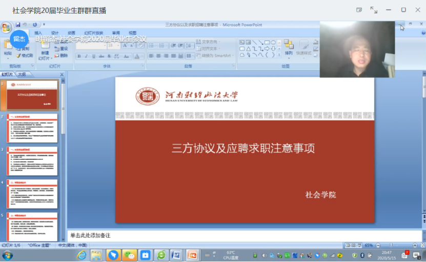Open Customize Quick Access Toolbar dropdown
This screenshot has width=426, height=262.
click(x=44, y=25)
